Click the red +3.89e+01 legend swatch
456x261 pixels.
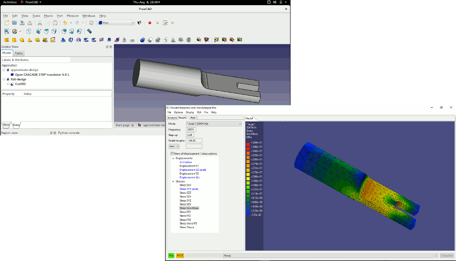click(248, 144)
